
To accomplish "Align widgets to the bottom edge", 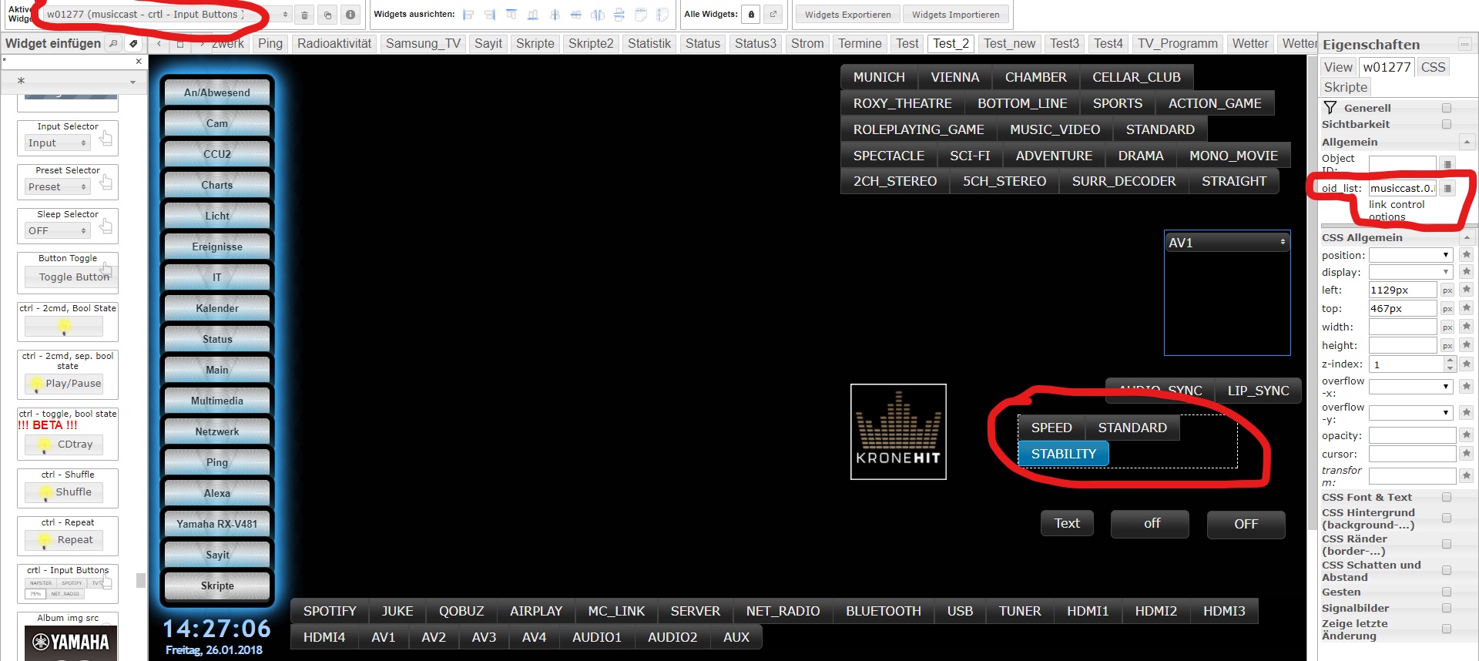I will pyautogui.click(x=533, y=15).
